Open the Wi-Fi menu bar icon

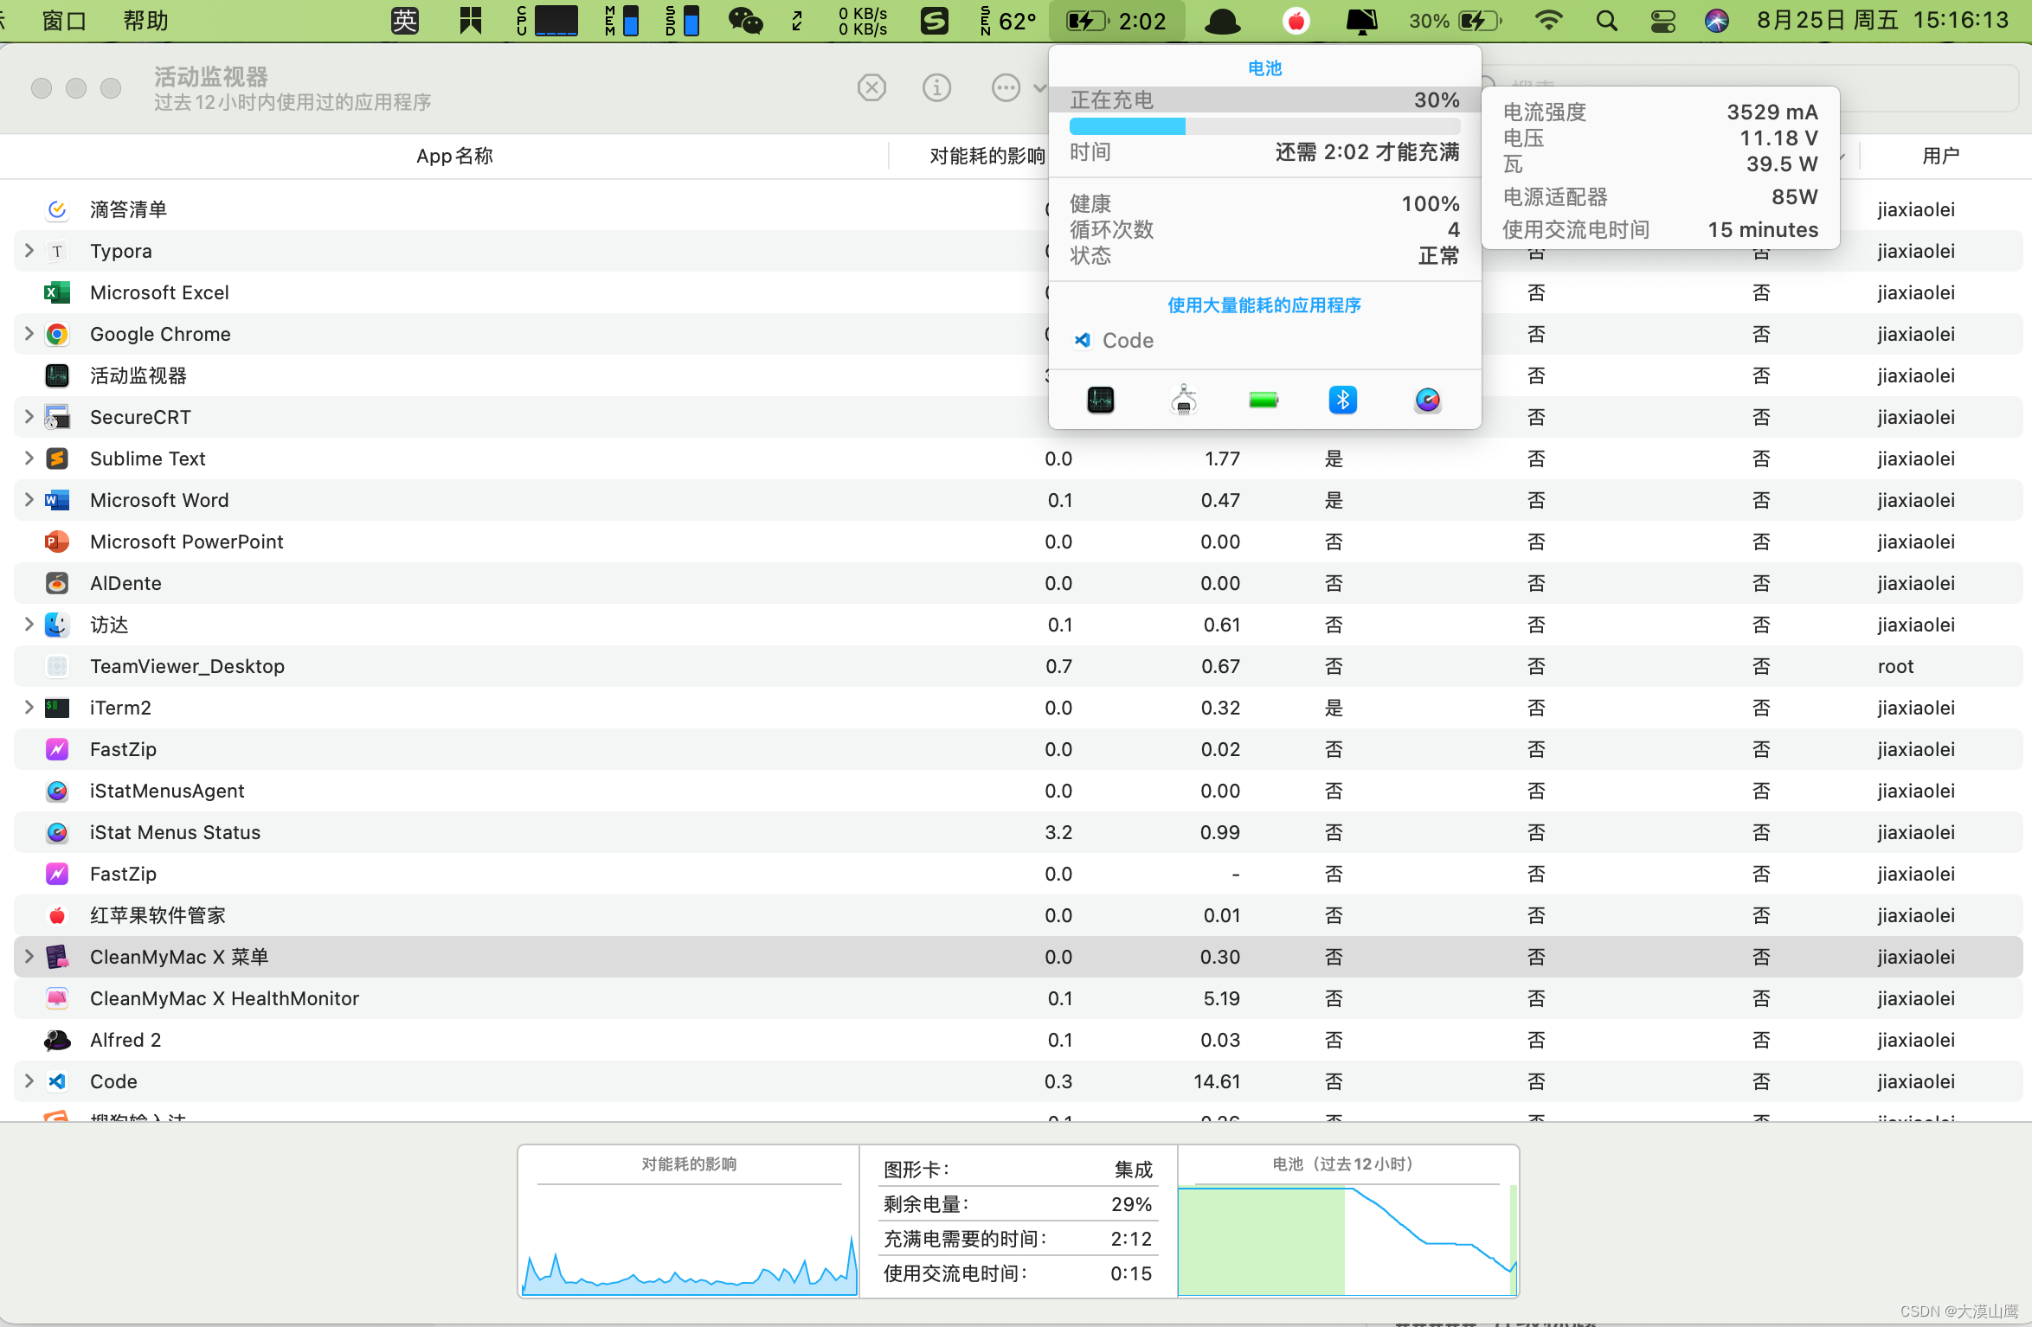click(x=1548, y=21)
